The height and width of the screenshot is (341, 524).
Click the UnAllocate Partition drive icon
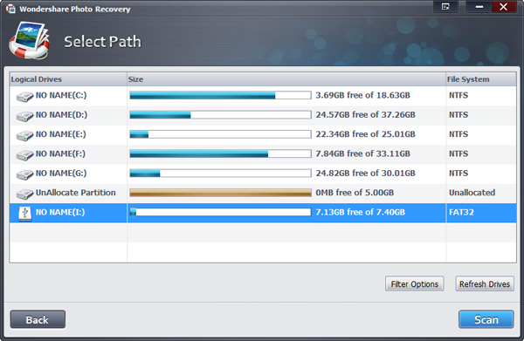24,194
